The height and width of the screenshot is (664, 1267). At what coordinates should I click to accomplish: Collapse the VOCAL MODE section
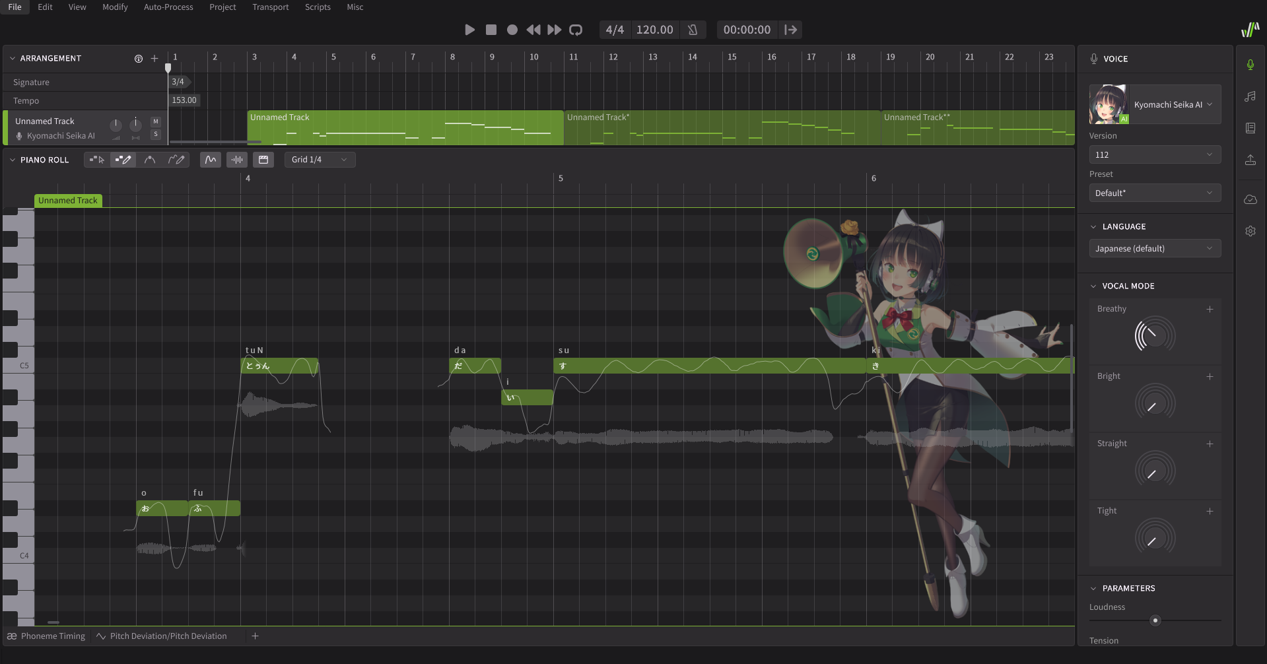pos(1093,286)
